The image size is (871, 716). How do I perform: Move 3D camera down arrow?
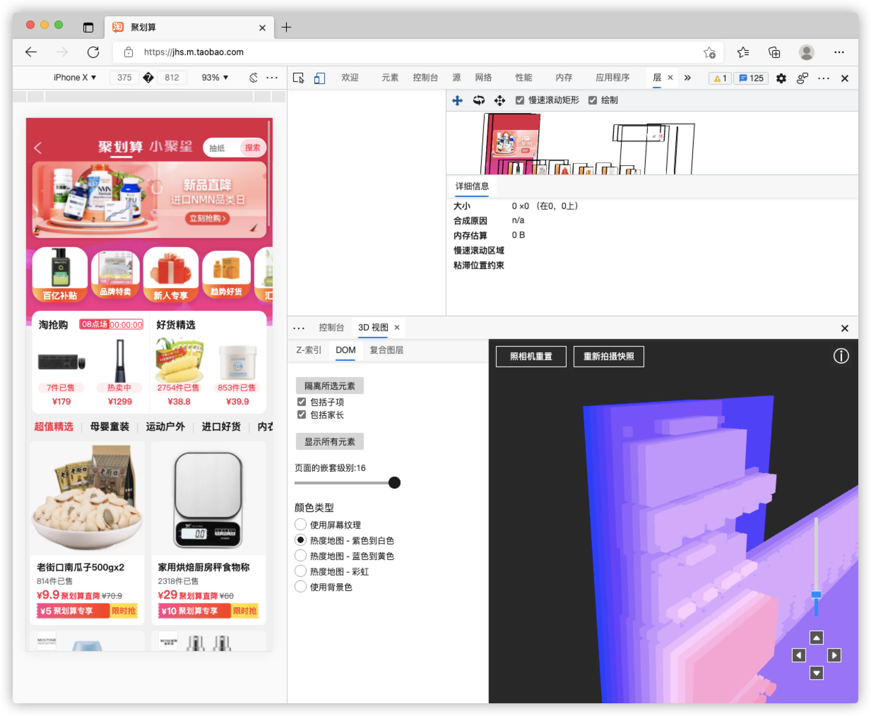817,673
